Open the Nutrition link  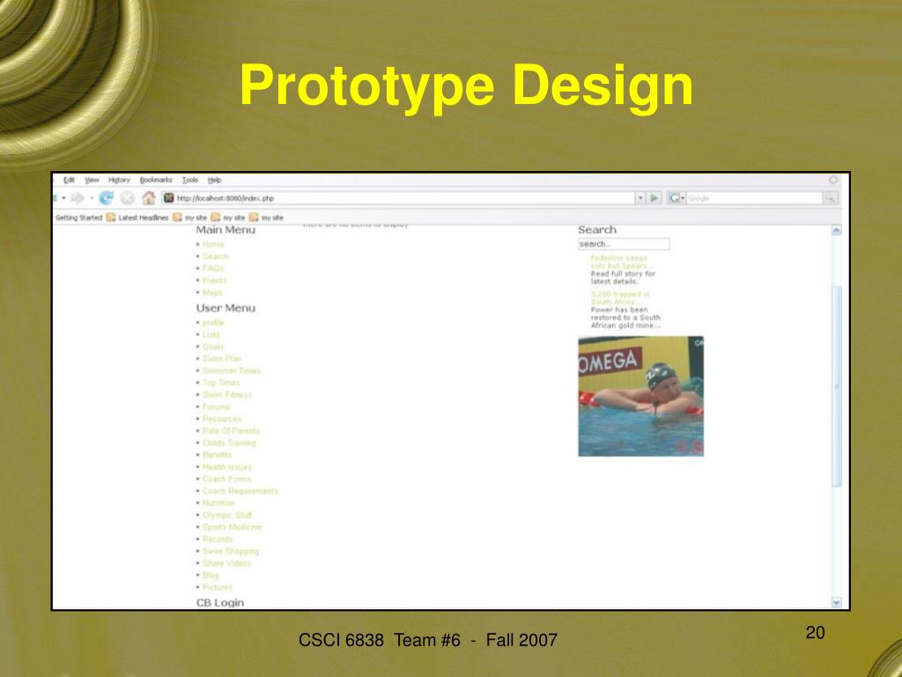(218, 503)
